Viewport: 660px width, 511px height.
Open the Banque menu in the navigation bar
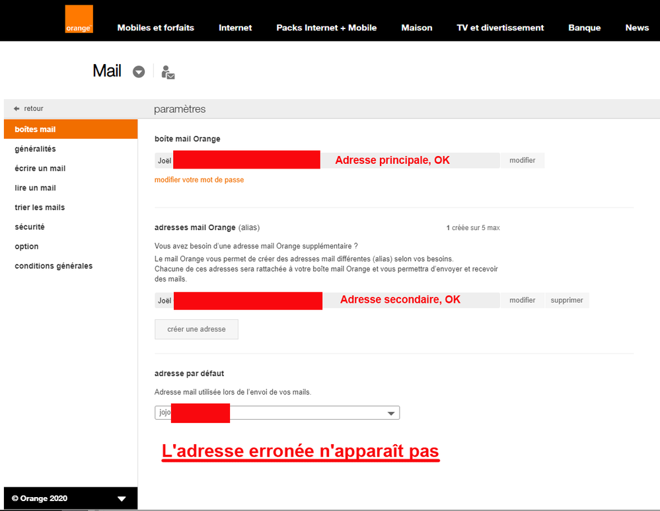tap(584, 27)
